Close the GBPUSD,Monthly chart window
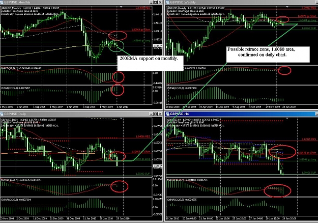318x223 pixels. click(x=160, y=2)
